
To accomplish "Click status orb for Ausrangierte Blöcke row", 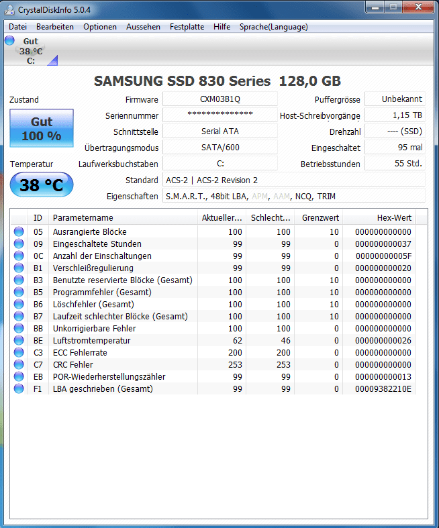I will tap(19, 231).
